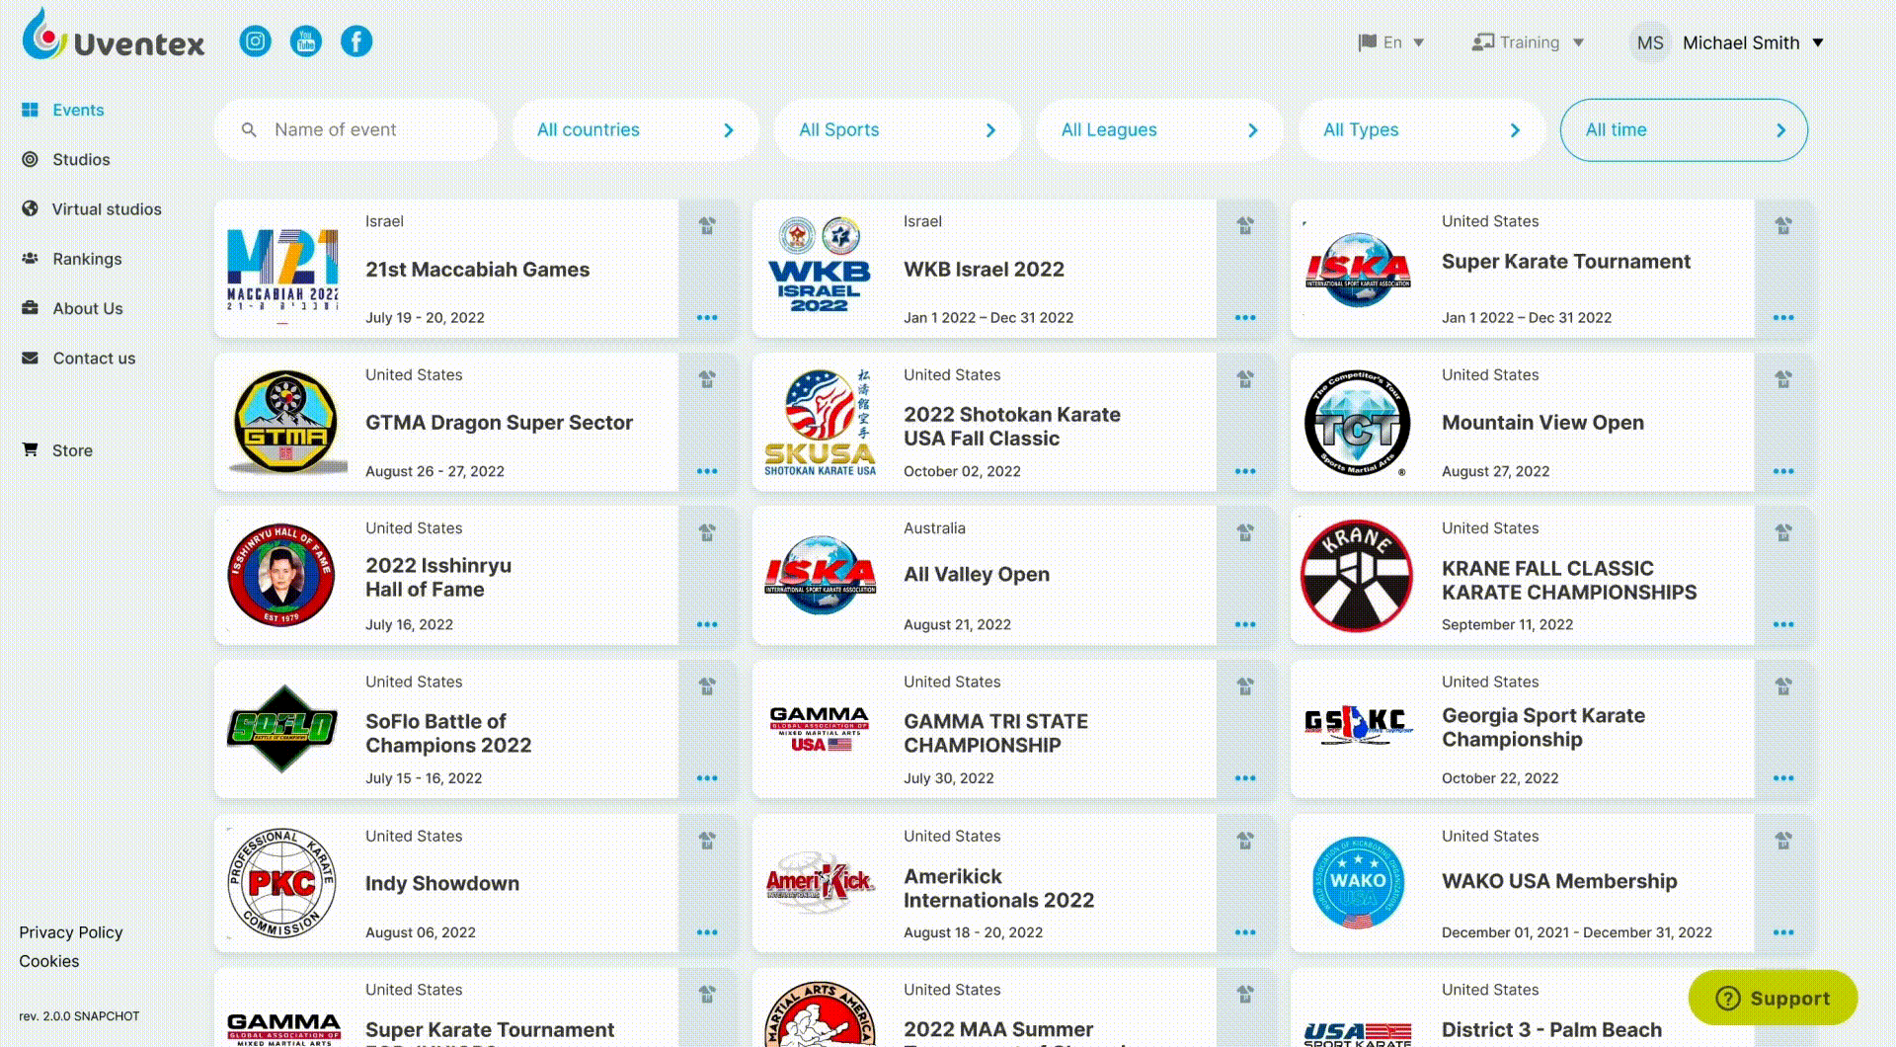Screen dimensions: 1896x1047
Task: Open the En language dropdown
Action: coord(1391,42)
